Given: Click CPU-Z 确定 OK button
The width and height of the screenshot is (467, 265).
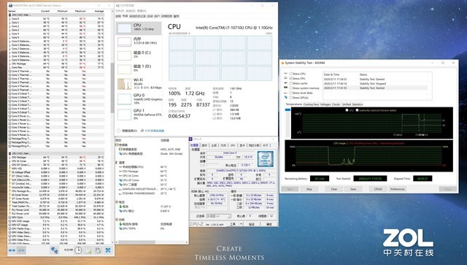Looking at the screenshot, I should click(269, 224).
